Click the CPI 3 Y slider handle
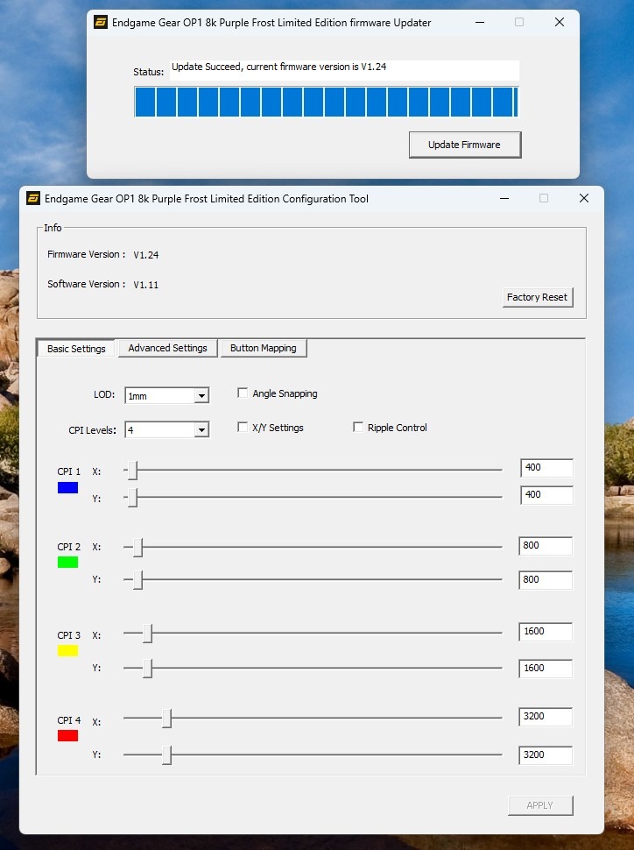The image size is (634, 850). click(147, 669)
